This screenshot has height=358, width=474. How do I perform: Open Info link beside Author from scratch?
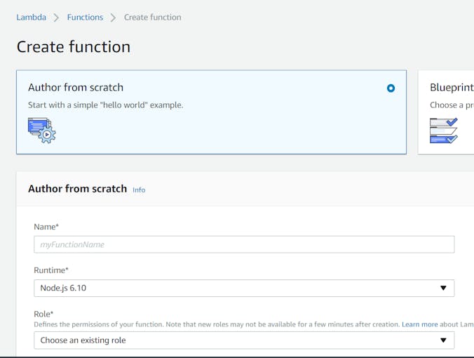[139, 190]
